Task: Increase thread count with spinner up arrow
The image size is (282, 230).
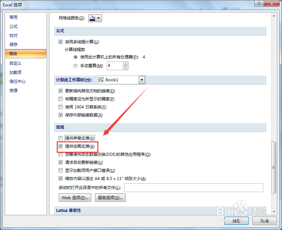Action: point(125,64)
